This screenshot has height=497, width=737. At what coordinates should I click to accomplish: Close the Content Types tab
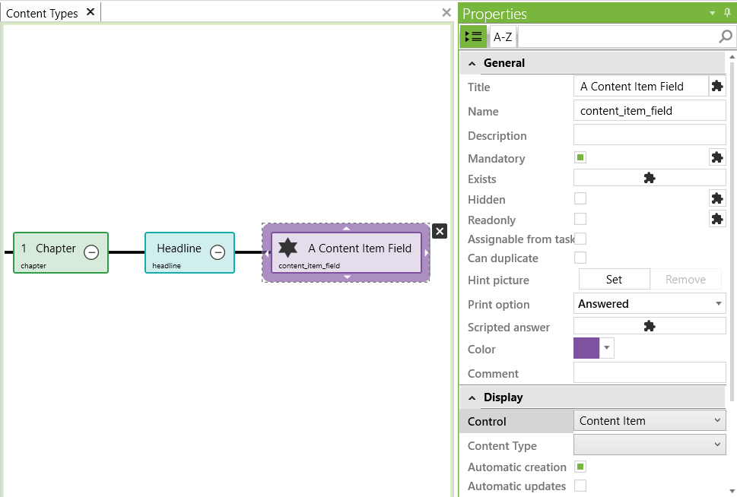click(91, 12)
